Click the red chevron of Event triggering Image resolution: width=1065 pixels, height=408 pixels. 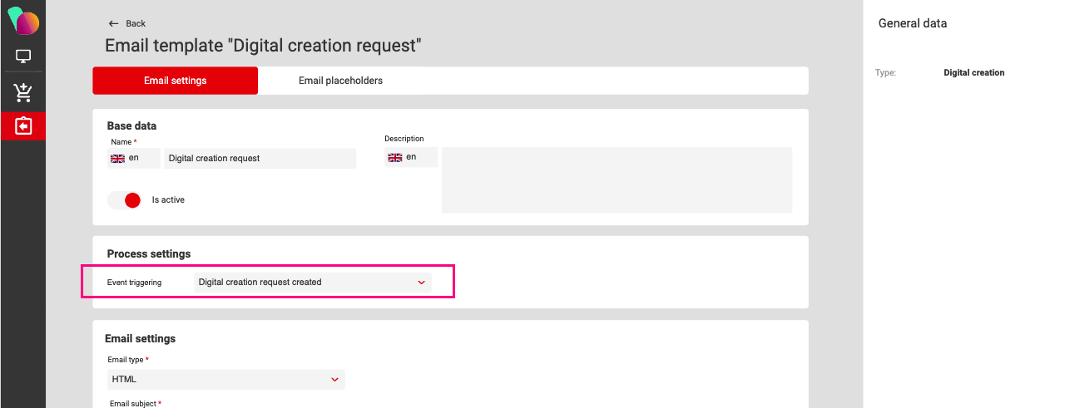tap(421, 283)
